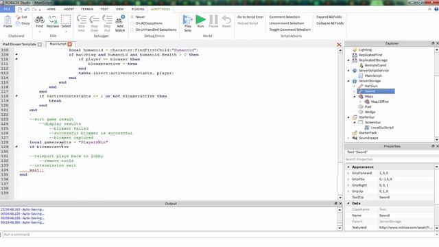Image resolution: width=439 pixels, height=247 pixels.
Task: Click Expand All Folds
Action: coord(329,16)
